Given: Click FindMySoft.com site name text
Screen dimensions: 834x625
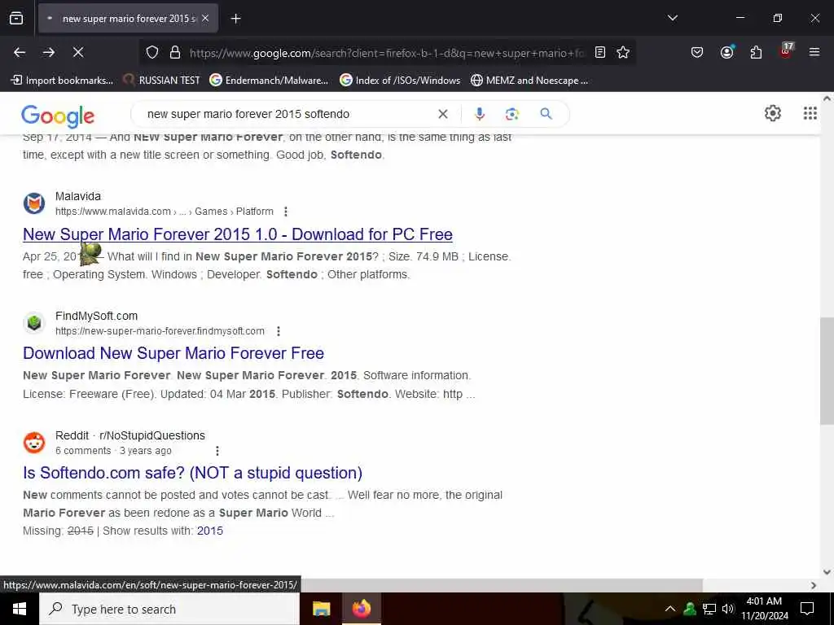Looking at the screenshot, I should (x=96, y=316).
